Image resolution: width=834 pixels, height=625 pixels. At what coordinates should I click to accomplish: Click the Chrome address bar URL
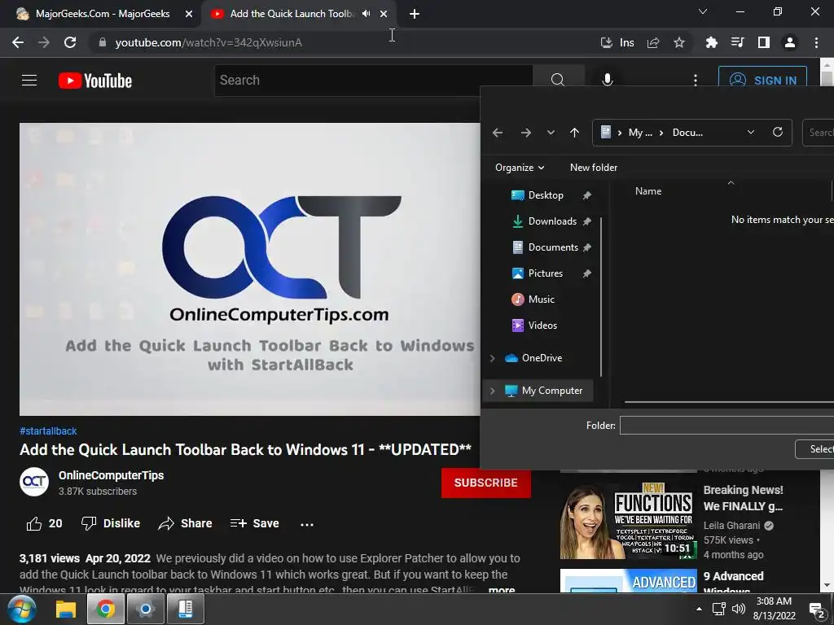pos(208,42)
